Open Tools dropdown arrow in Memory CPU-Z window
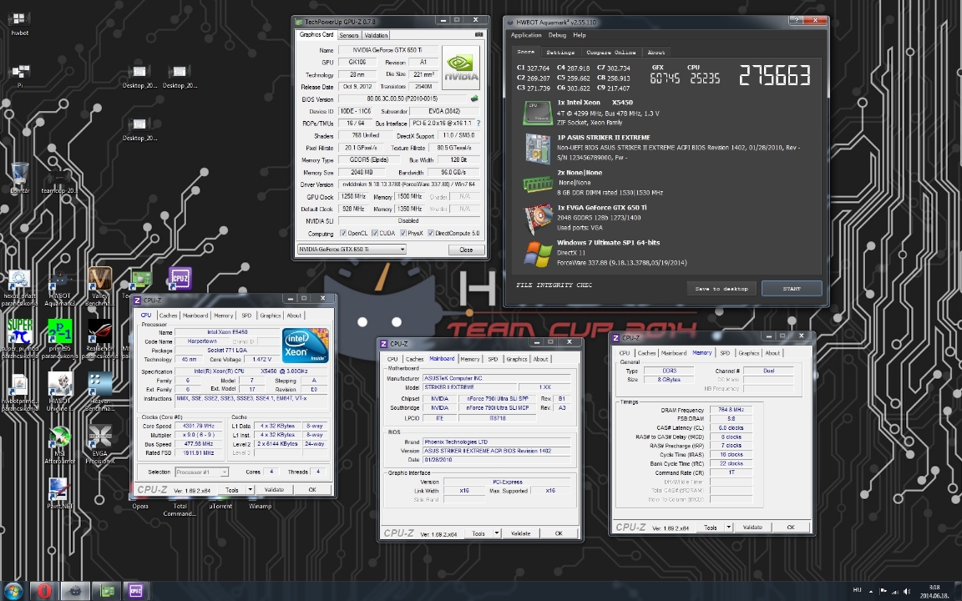Screen dimensions: 962x601 pyautogui.click(x=728, y=527)
